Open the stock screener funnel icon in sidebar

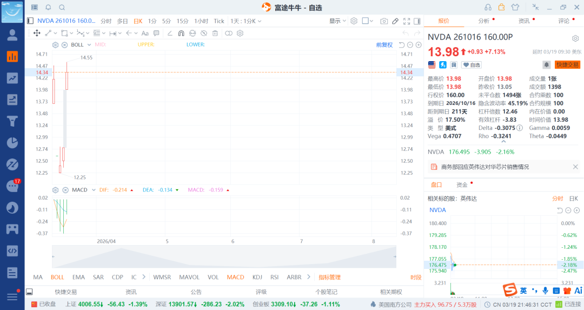pyautogui.click(x=12, y=121)
